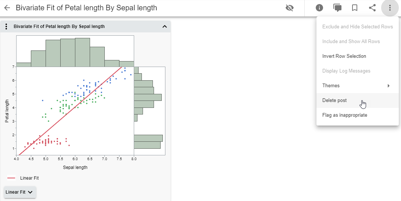Viewport: 401px width, 201px height.
Task: Expand the Themes submenu arrow
Action: pos(389,86)
